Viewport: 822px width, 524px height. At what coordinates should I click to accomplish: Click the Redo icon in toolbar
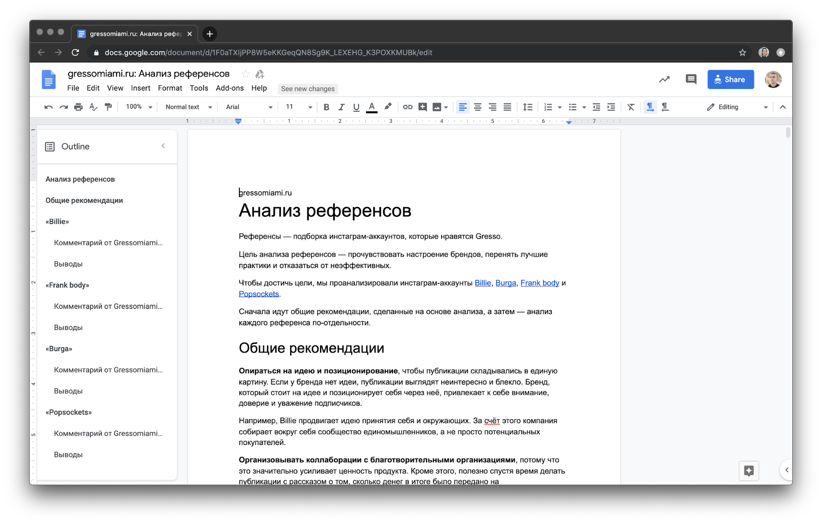(x=63, y=107)
